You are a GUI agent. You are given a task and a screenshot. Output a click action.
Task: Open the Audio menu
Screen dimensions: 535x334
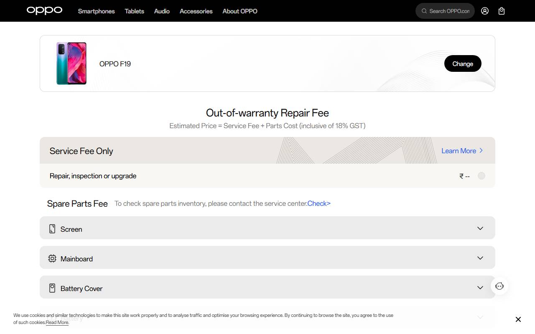coord(162,11)
